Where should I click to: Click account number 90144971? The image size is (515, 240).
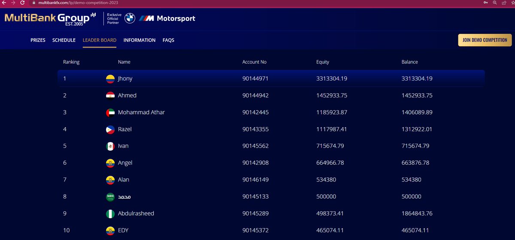point(255,79)
